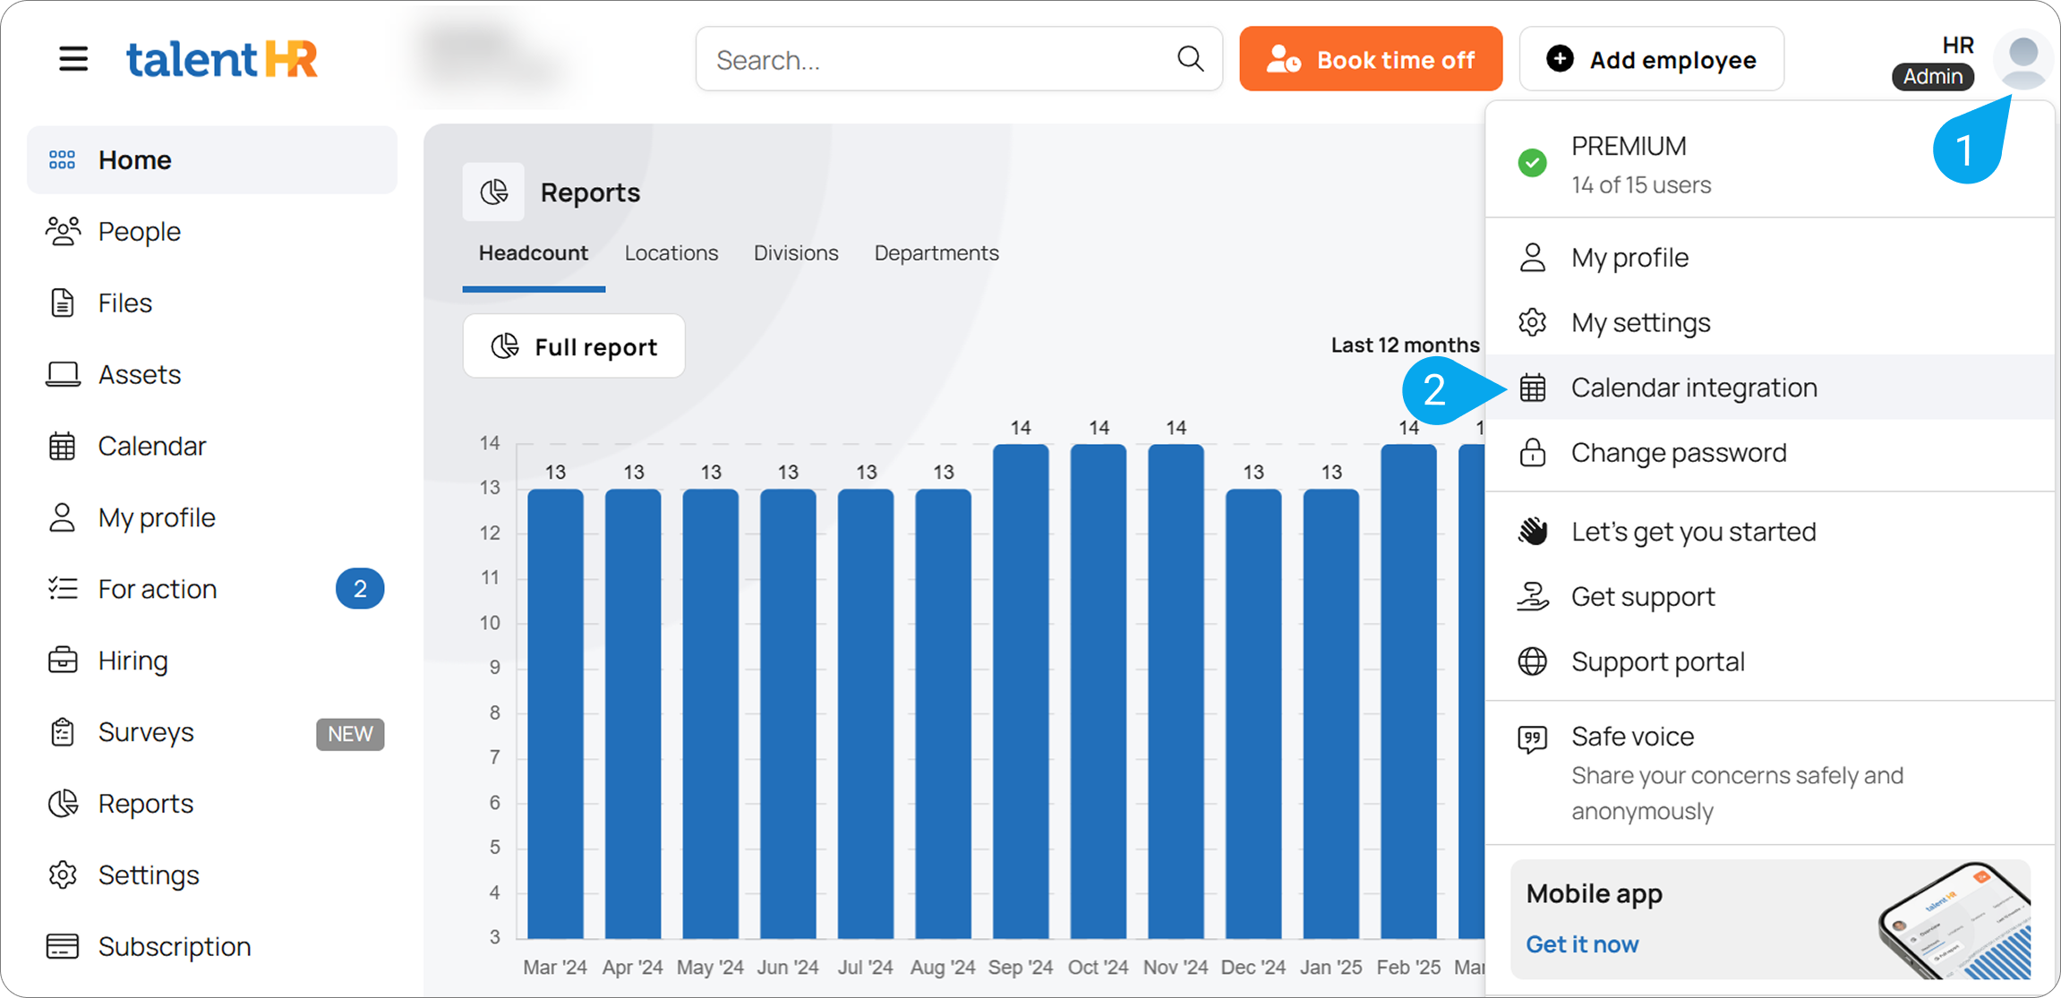Click the PREMIUM plan label
This screenshot has width=2061, height=998.
[x=1629, y=146]
